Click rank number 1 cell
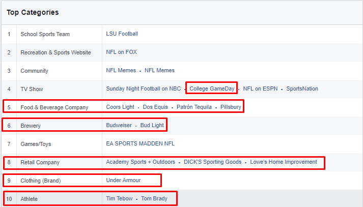Viewport: 363px width, 207px height. pyautogui.click(x=9, y=34)
